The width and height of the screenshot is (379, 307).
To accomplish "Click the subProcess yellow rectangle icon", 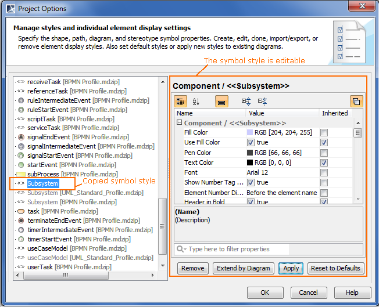I will [21, 174].
